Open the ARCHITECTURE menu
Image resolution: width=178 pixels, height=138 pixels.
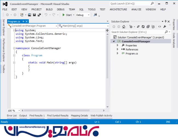click(118, 9)
